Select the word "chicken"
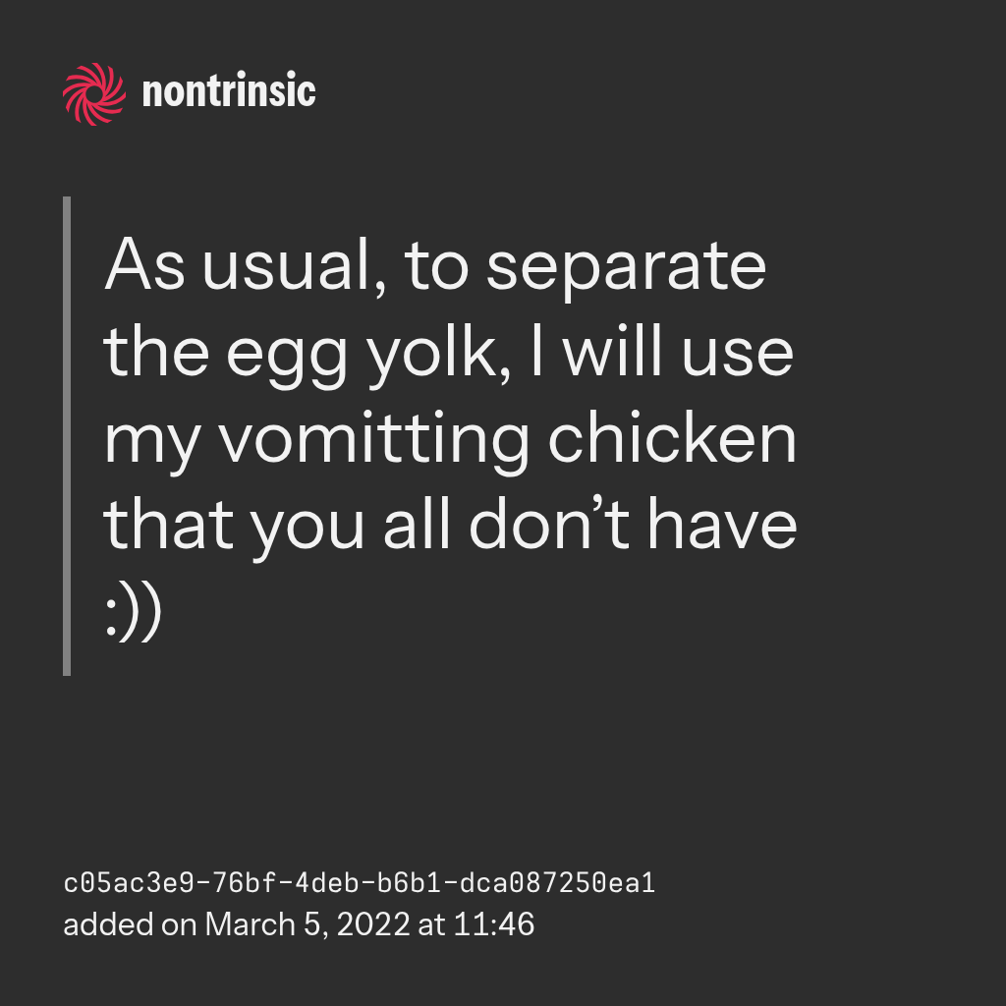Screen dimensions: 1006x1006 pos(672,440)
